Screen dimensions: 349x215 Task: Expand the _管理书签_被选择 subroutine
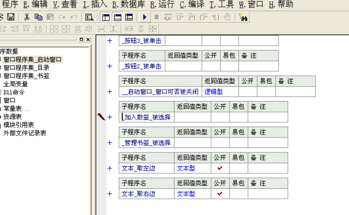pyautogui.click(x=110, y=143)
